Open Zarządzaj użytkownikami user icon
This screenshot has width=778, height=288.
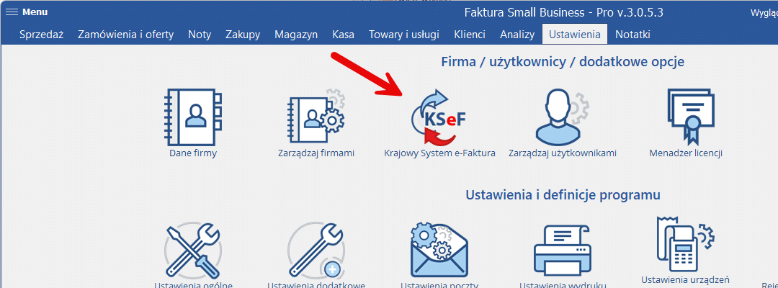tap(562, 117)
